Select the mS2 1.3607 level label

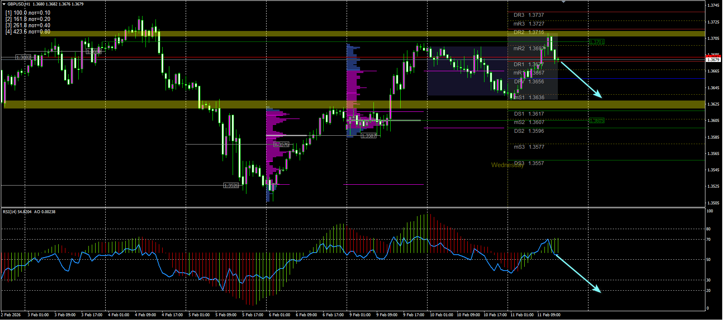(529, 122)
